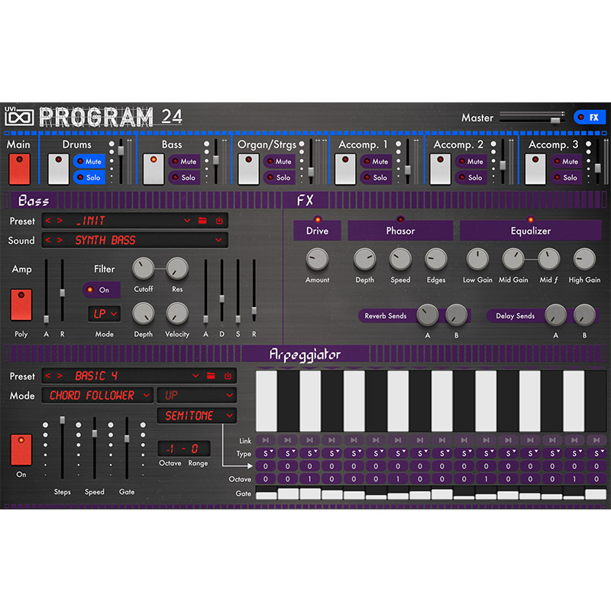Image resolution: width=611 pixels, height=611 pixels.
Task: Open first step Type S dropdown
Action: coord(266,453)
